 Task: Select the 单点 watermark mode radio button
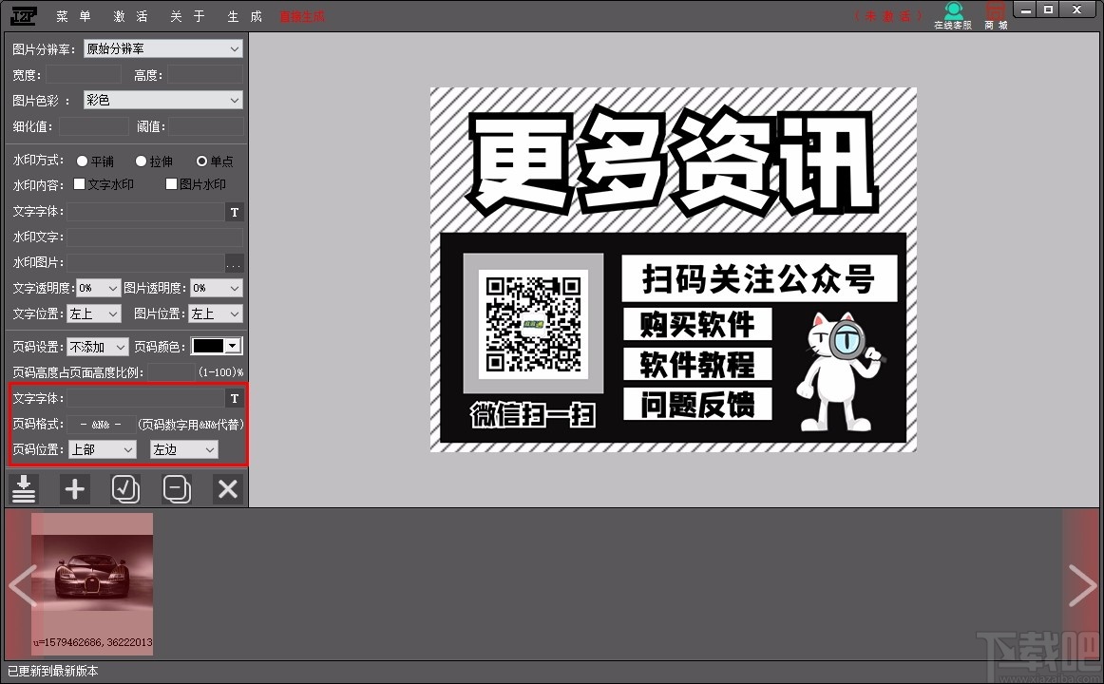point(201,161)
